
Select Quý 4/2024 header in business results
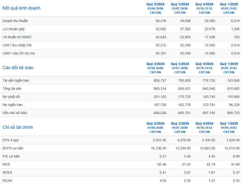click(x=204, y=4)
